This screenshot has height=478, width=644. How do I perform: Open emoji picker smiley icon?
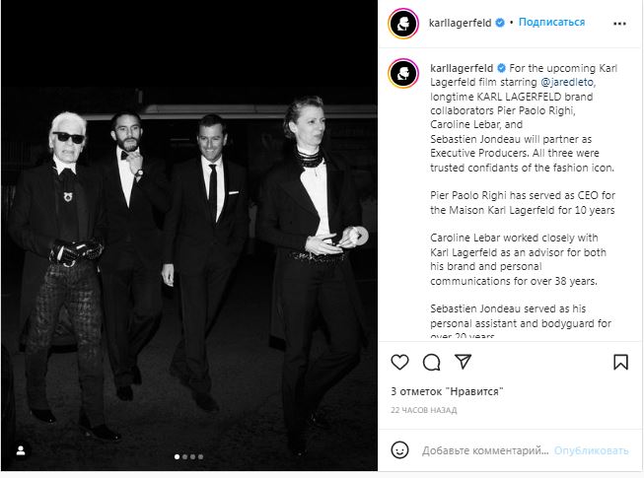[399, 450]
